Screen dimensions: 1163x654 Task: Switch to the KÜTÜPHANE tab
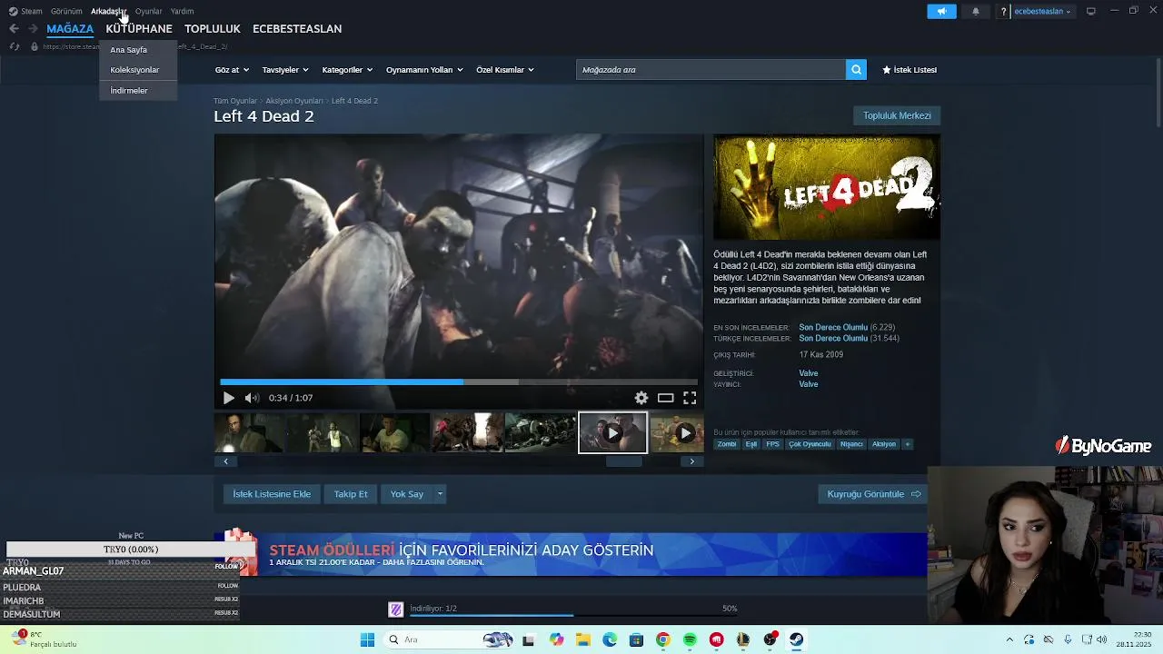(x=139, y=29)
